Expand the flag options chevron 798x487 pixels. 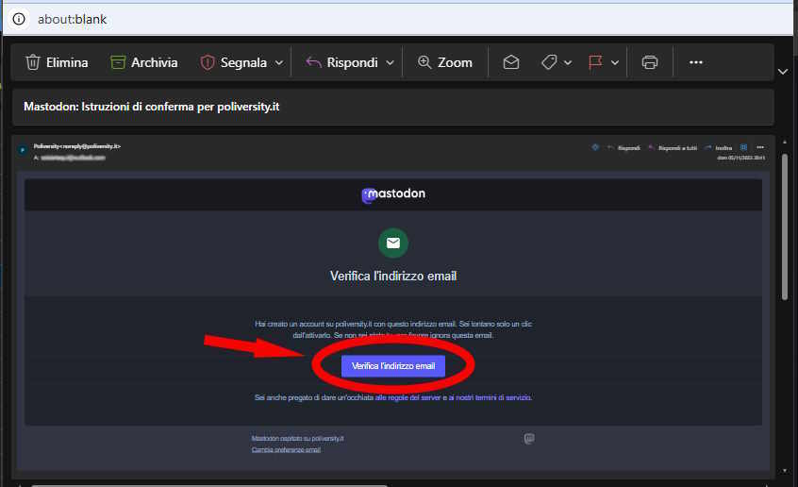click(615, 62)
